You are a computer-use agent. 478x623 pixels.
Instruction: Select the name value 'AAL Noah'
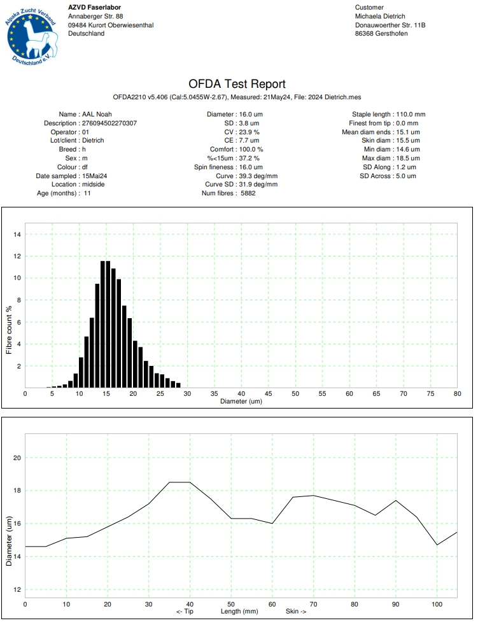click(97, 115)
